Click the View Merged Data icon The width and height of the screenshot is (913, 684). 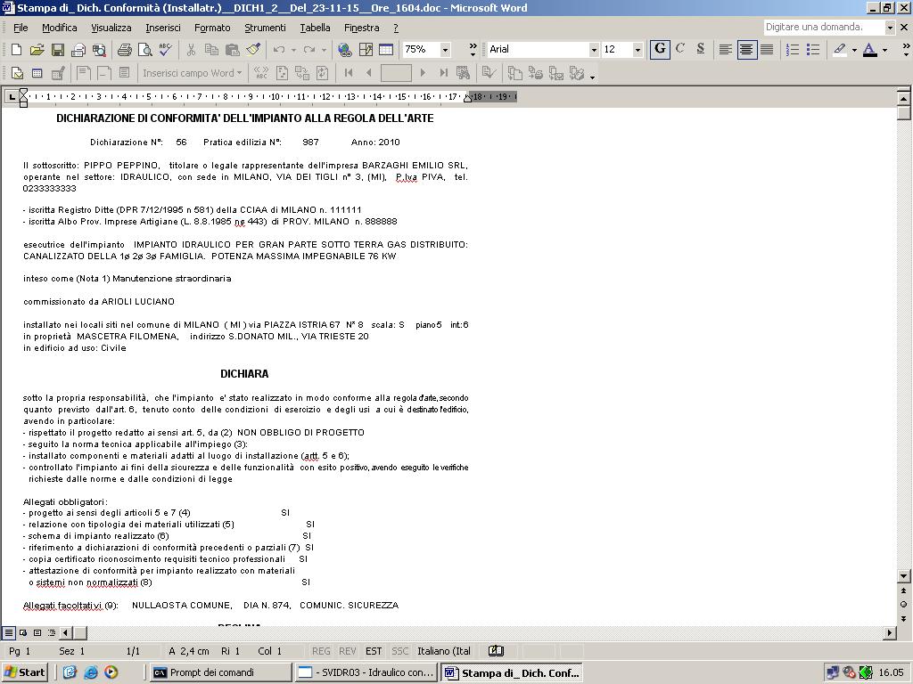[x=261, y=73]
